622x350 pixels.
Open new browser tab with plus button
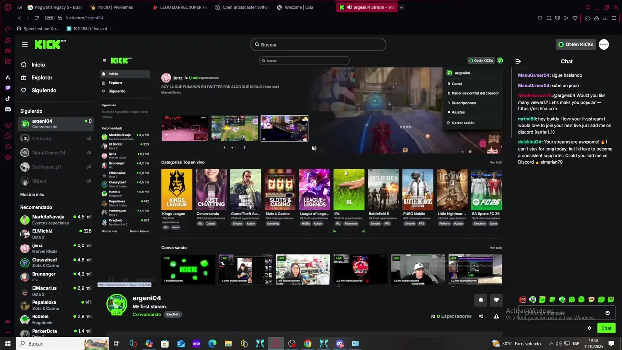pyautogui.click(x=401, y=7)
